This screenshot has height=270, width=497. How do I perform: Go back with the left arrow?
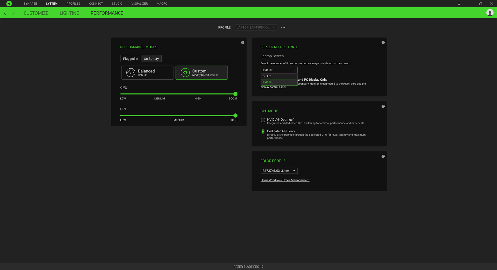point(5,13)
